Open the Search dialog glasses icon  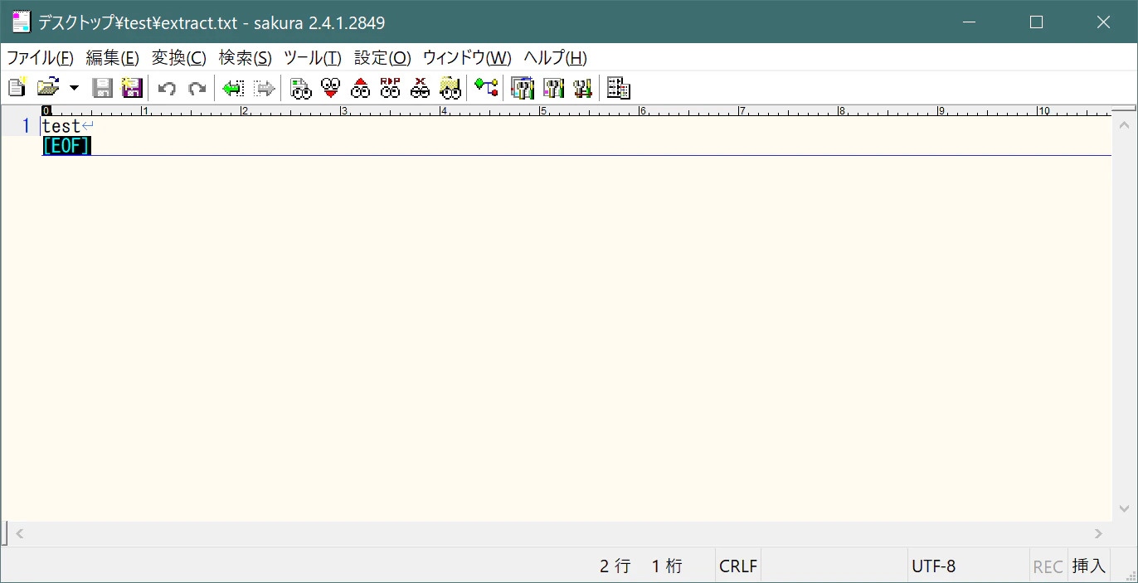301,88
